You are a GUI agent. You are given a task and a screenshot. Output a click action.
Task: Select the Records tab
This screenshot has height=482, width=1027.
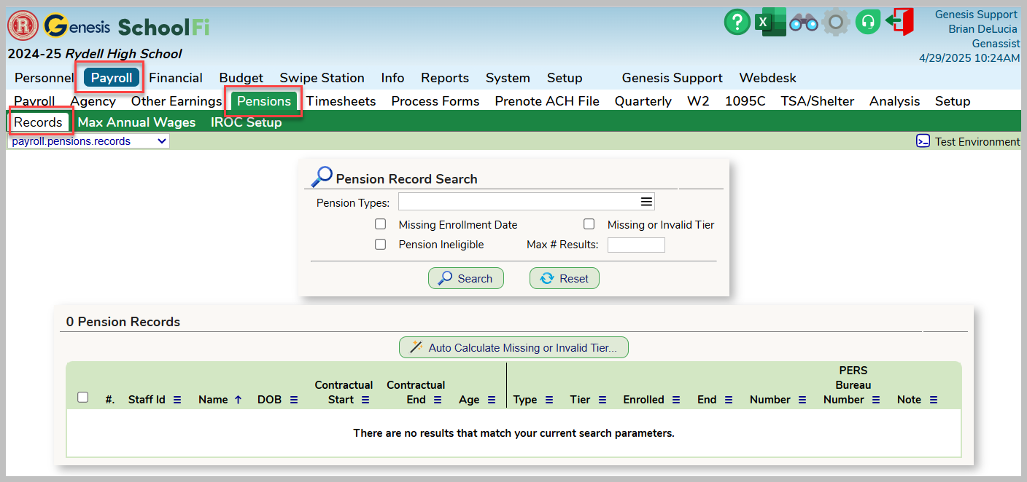point(38,122)
